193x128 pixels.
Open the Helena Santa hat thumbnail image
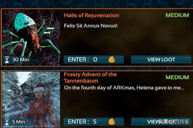31,100
